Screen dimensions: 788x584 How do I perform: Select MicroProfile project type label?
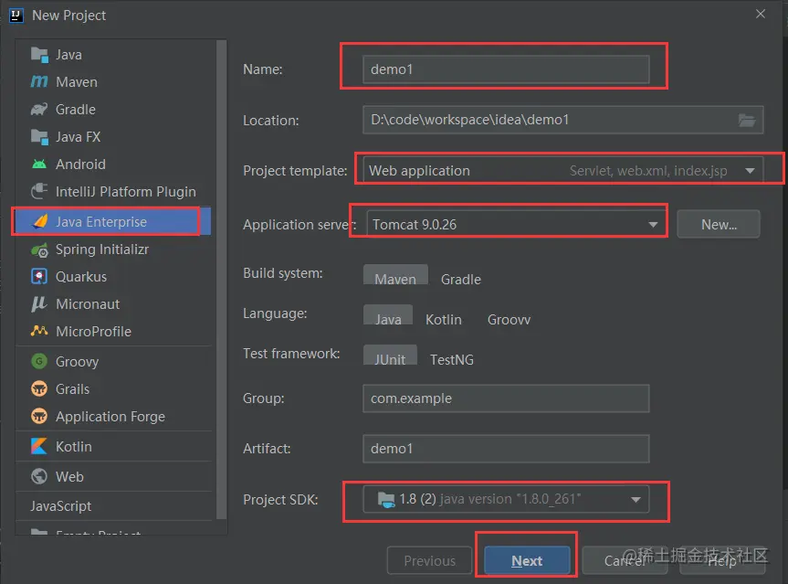(93, 332)
